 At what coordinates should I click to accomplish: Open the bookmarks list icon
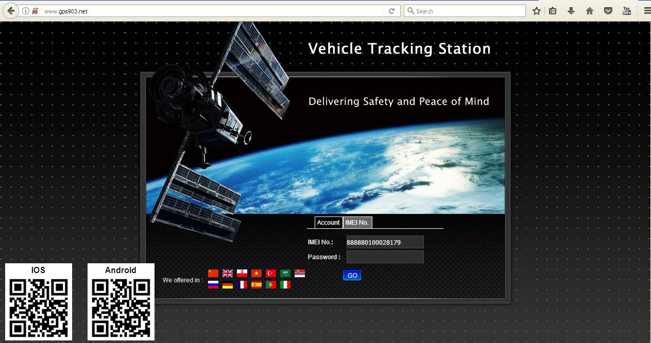tap(553, 11)
